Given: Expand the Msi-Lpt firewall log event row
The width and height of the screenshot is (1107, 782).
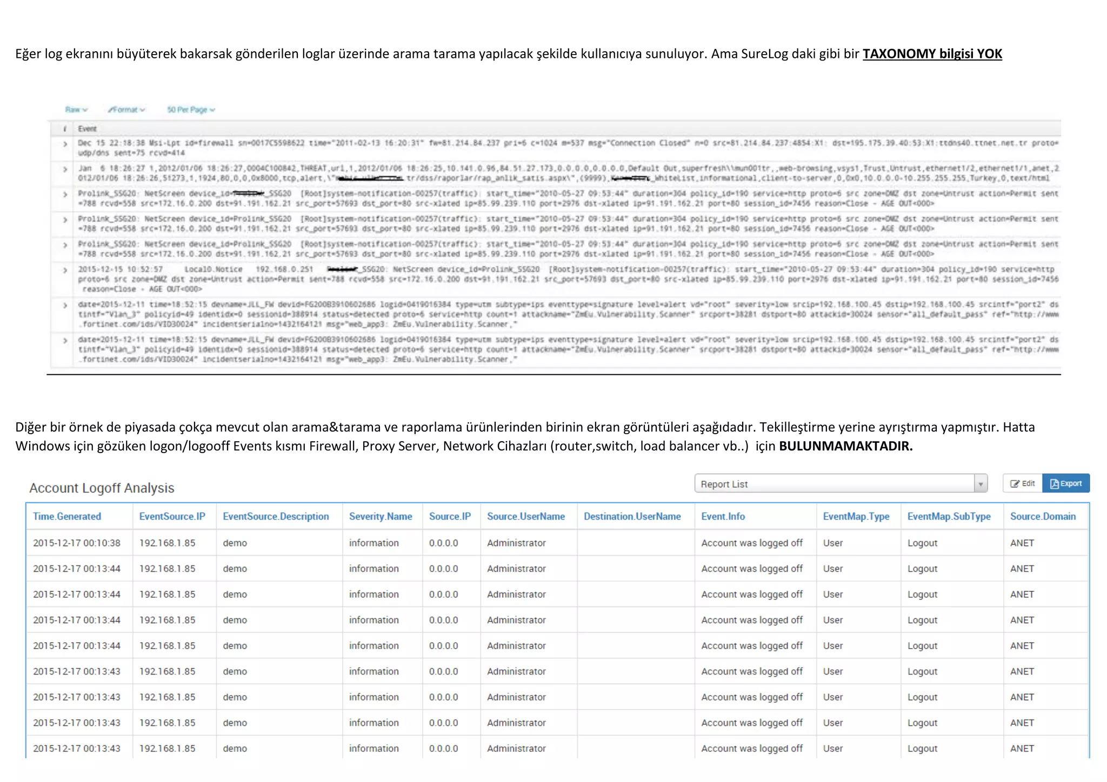Looking at the screenshot, I should point(65,144).
